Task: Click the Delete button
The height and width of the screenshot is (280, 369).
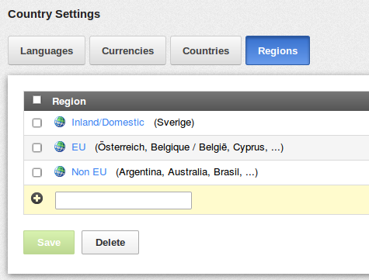Action: pos(110,242)
